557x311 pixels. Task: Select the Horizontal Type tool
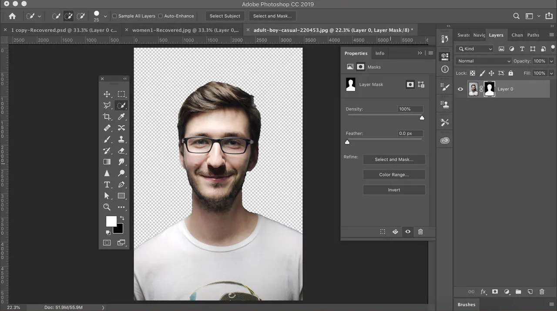[x=107, y=184]
